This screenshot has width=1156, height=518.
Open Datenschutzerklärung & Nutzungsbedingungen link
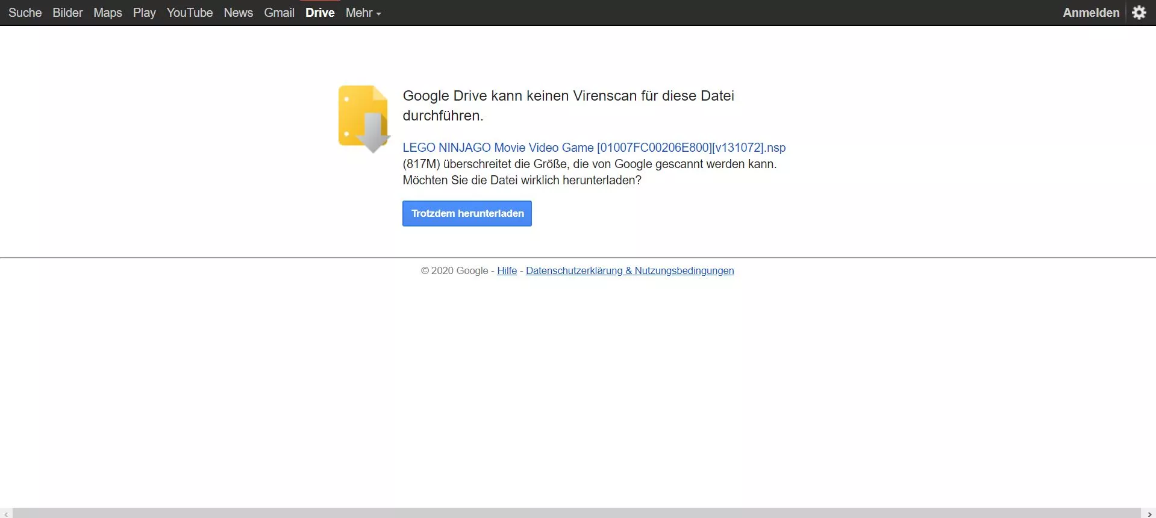(x=630, y=271)
